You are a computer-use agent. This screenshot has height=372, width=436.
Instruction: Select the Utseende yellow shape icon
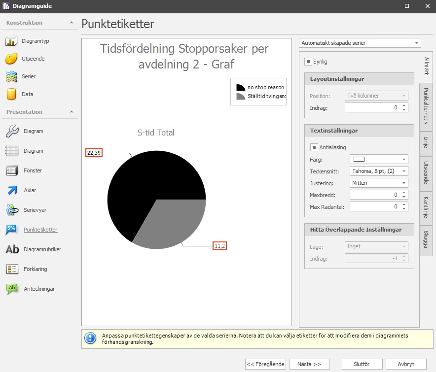click(11, 59)
